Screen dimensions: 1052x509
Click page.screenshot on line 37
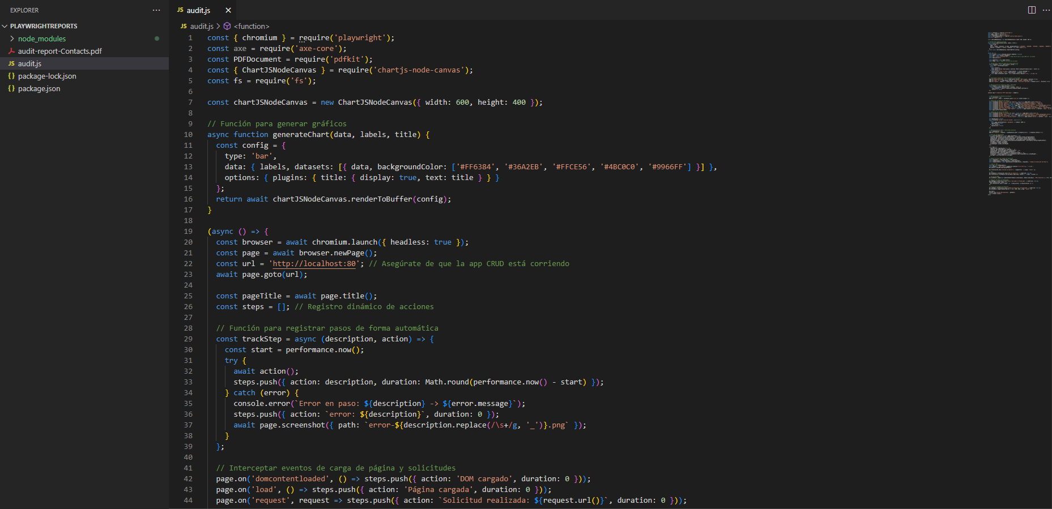292,425
